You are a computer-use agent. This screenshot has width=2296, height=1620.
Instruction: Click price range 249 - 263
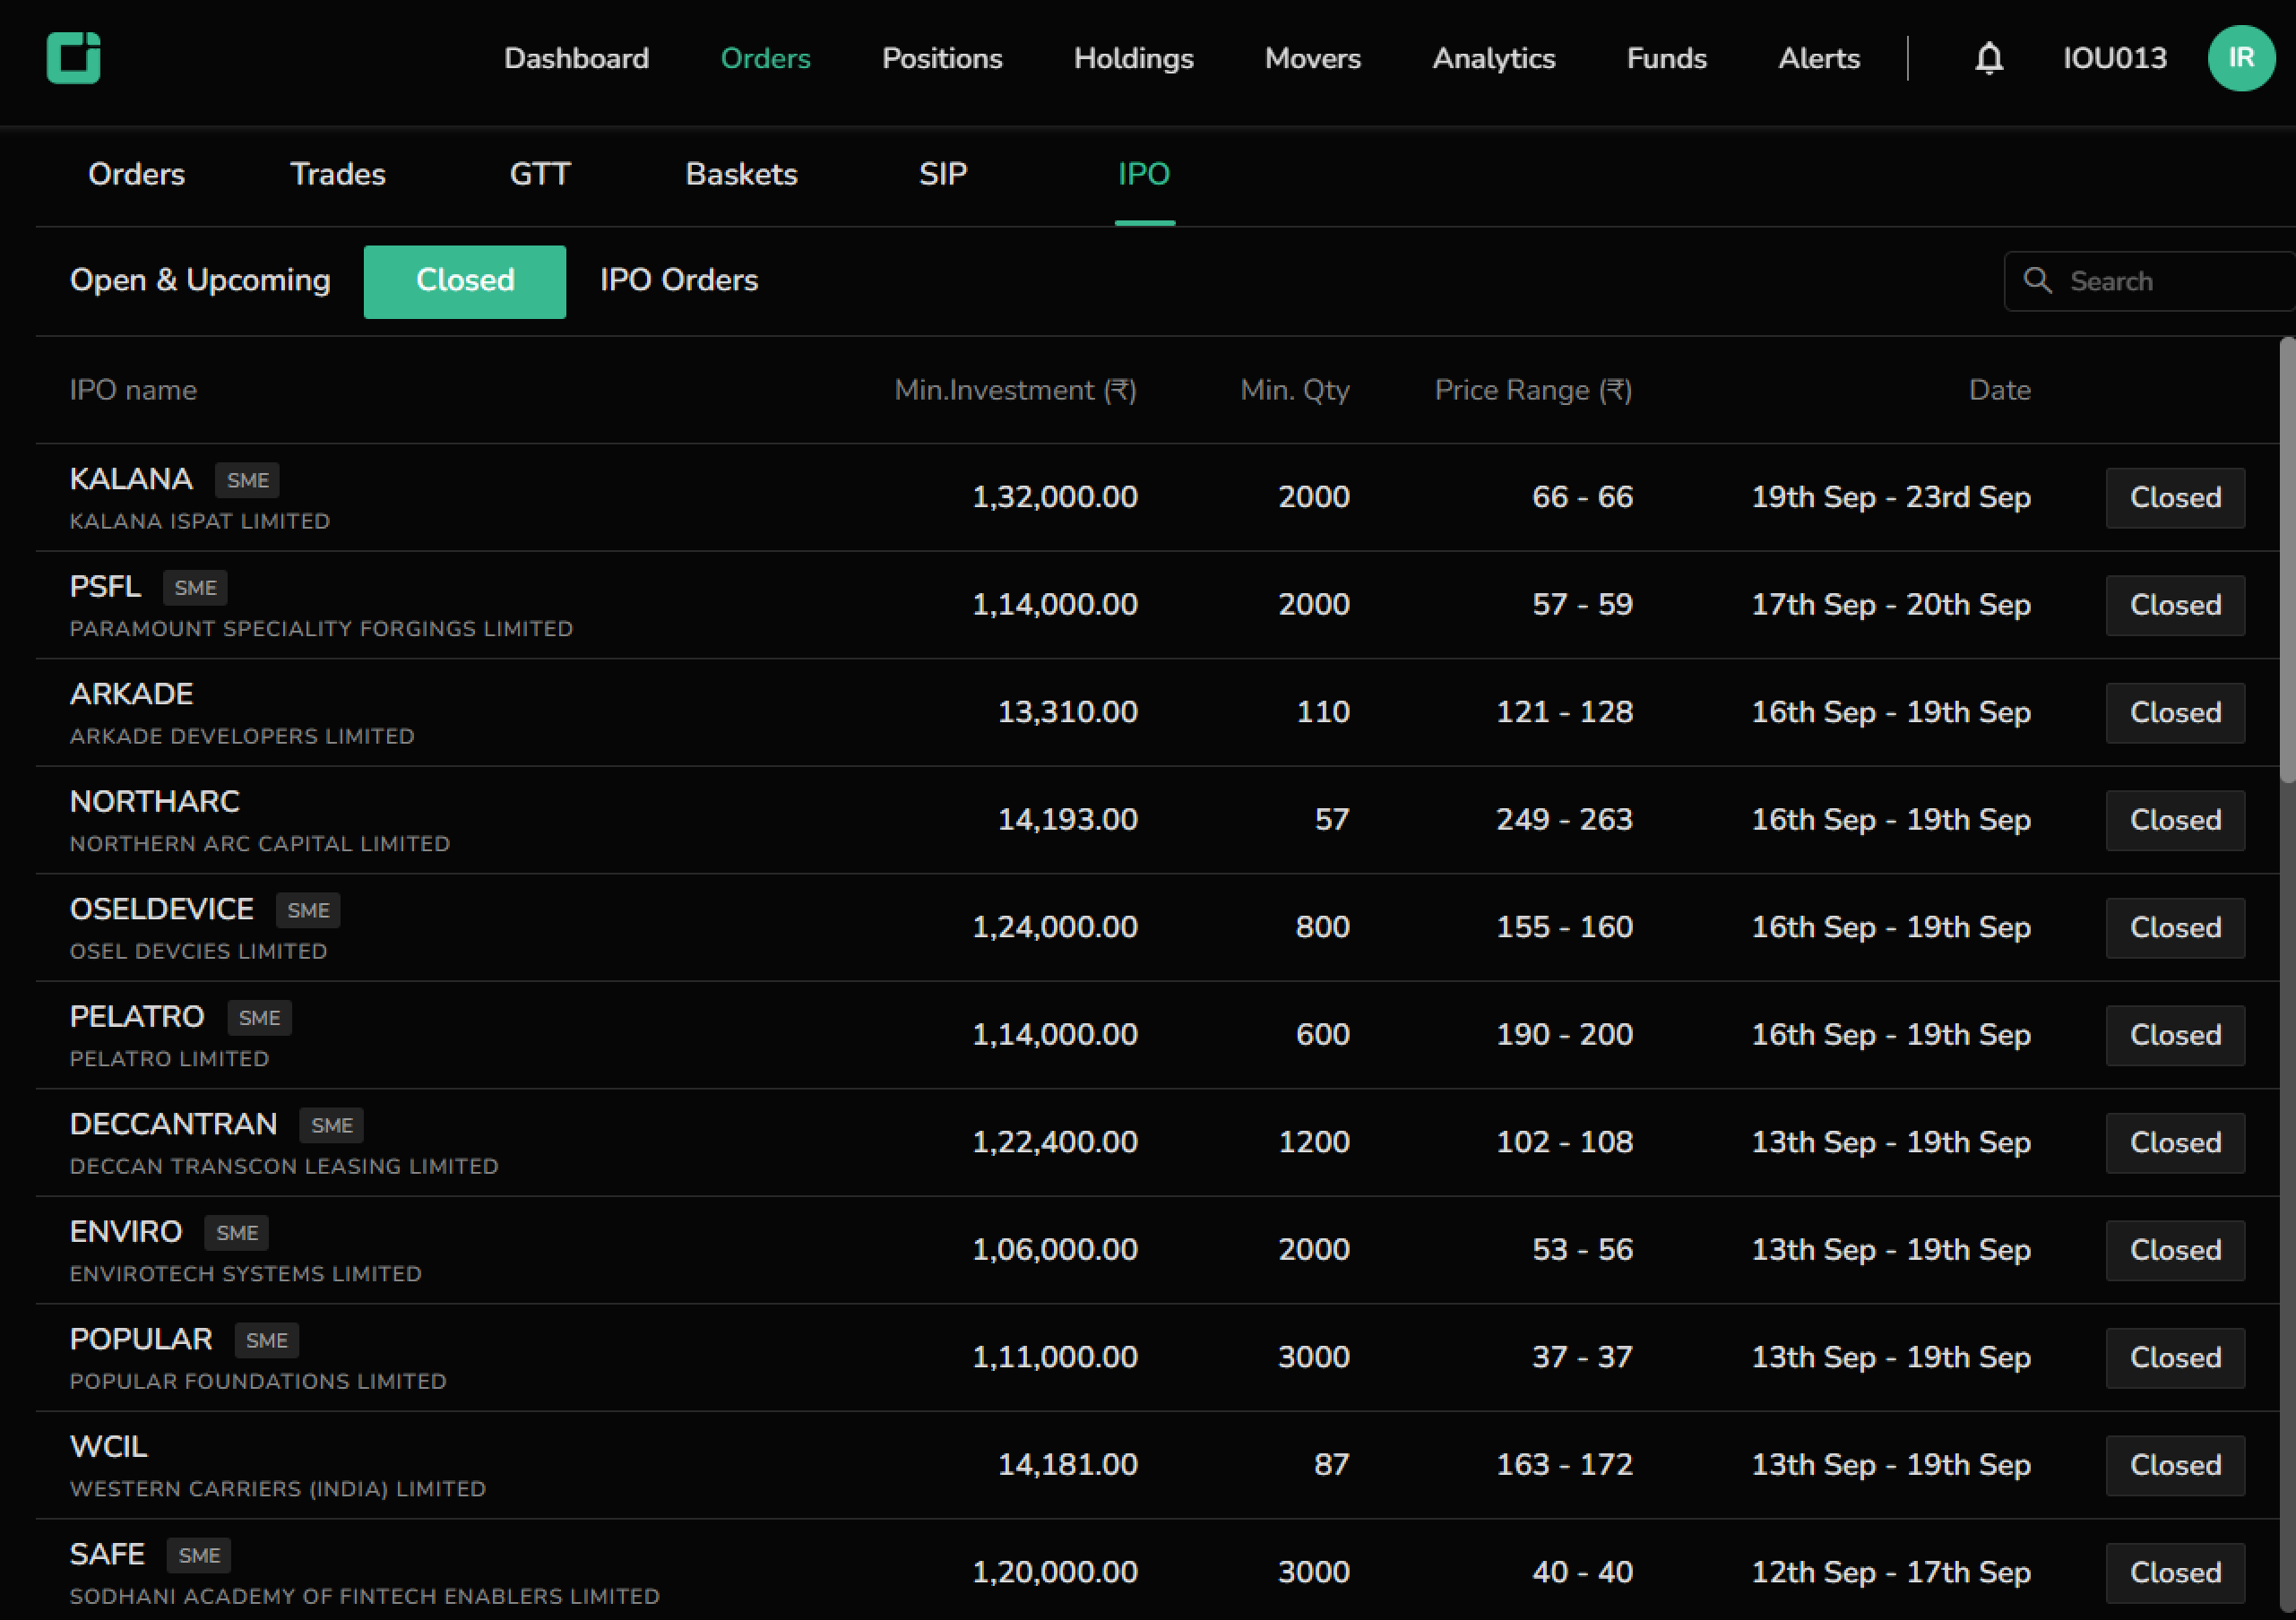1564,820
